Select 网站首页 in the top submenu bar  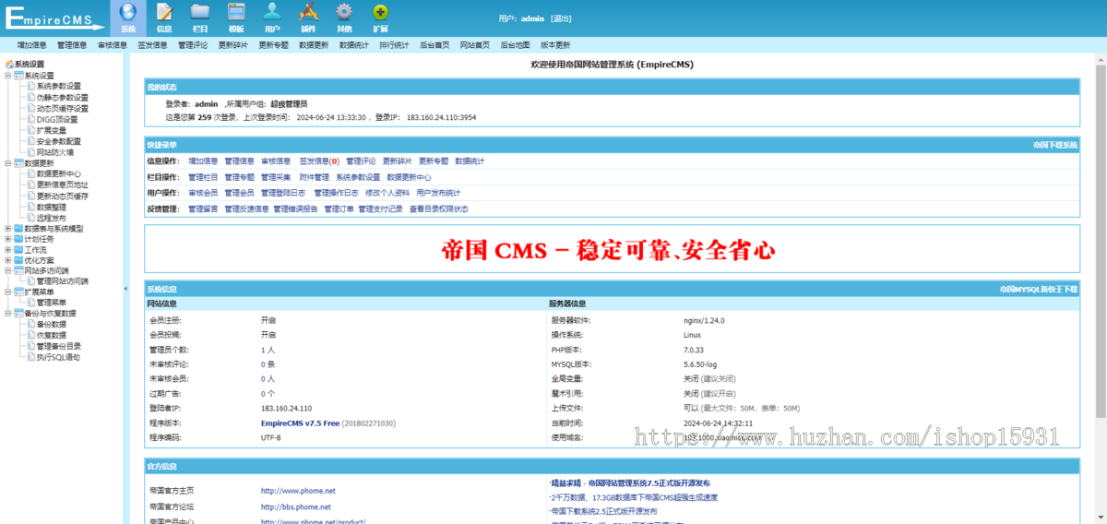(x=475, y=44)
